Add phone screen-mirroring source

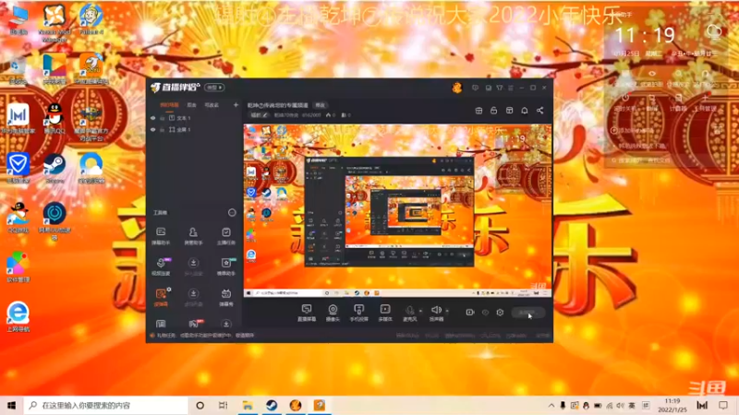coord(358,313)
